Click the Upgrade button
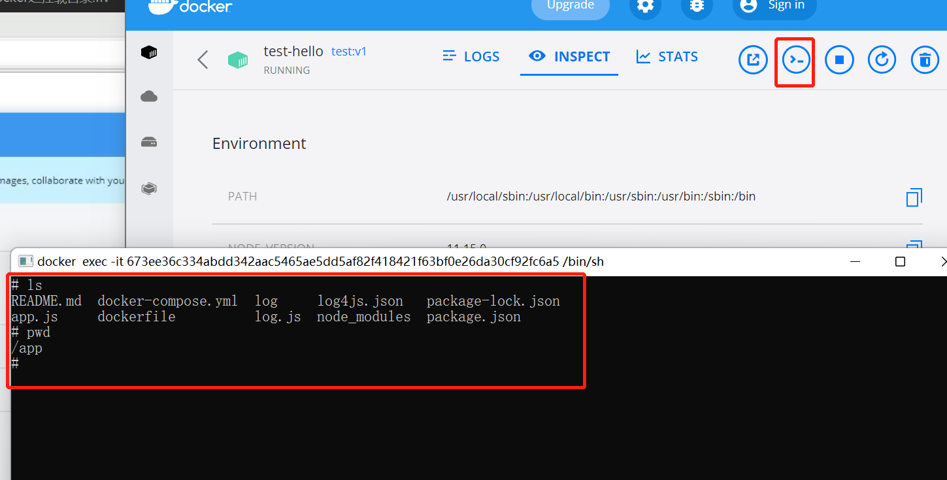 point(571,6)
